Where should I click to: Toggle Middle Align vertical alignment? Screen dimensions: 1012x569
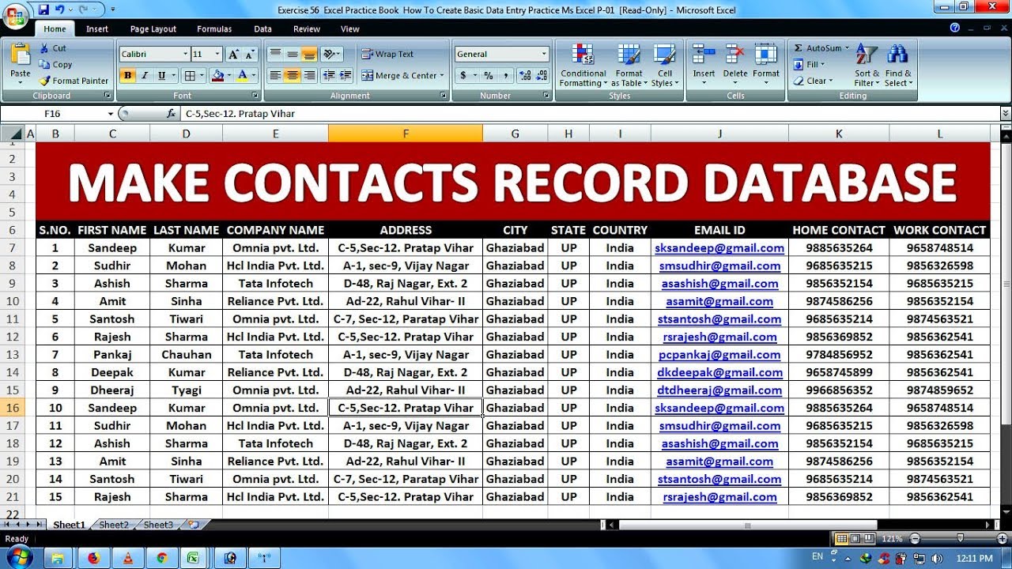point(293,55)
